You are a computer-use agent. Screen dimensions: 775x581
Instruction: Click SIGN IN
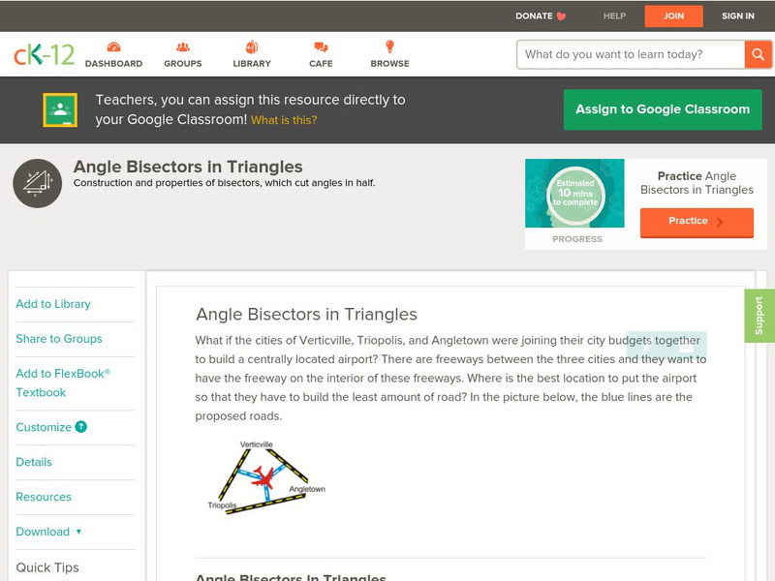tap(738, 16)
